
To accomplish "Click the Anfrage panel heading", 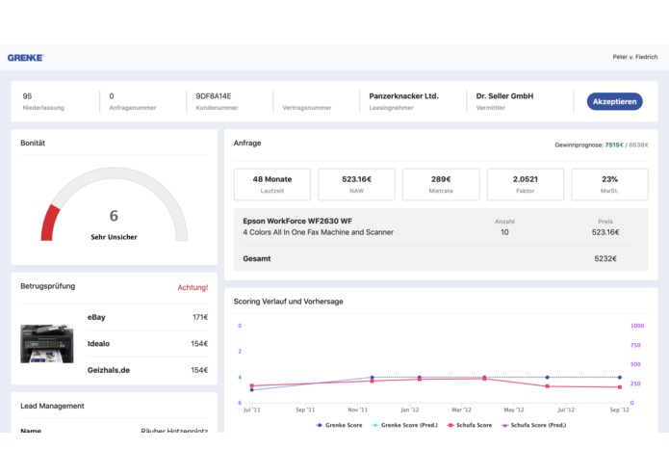I will click(x=247, y=143).
